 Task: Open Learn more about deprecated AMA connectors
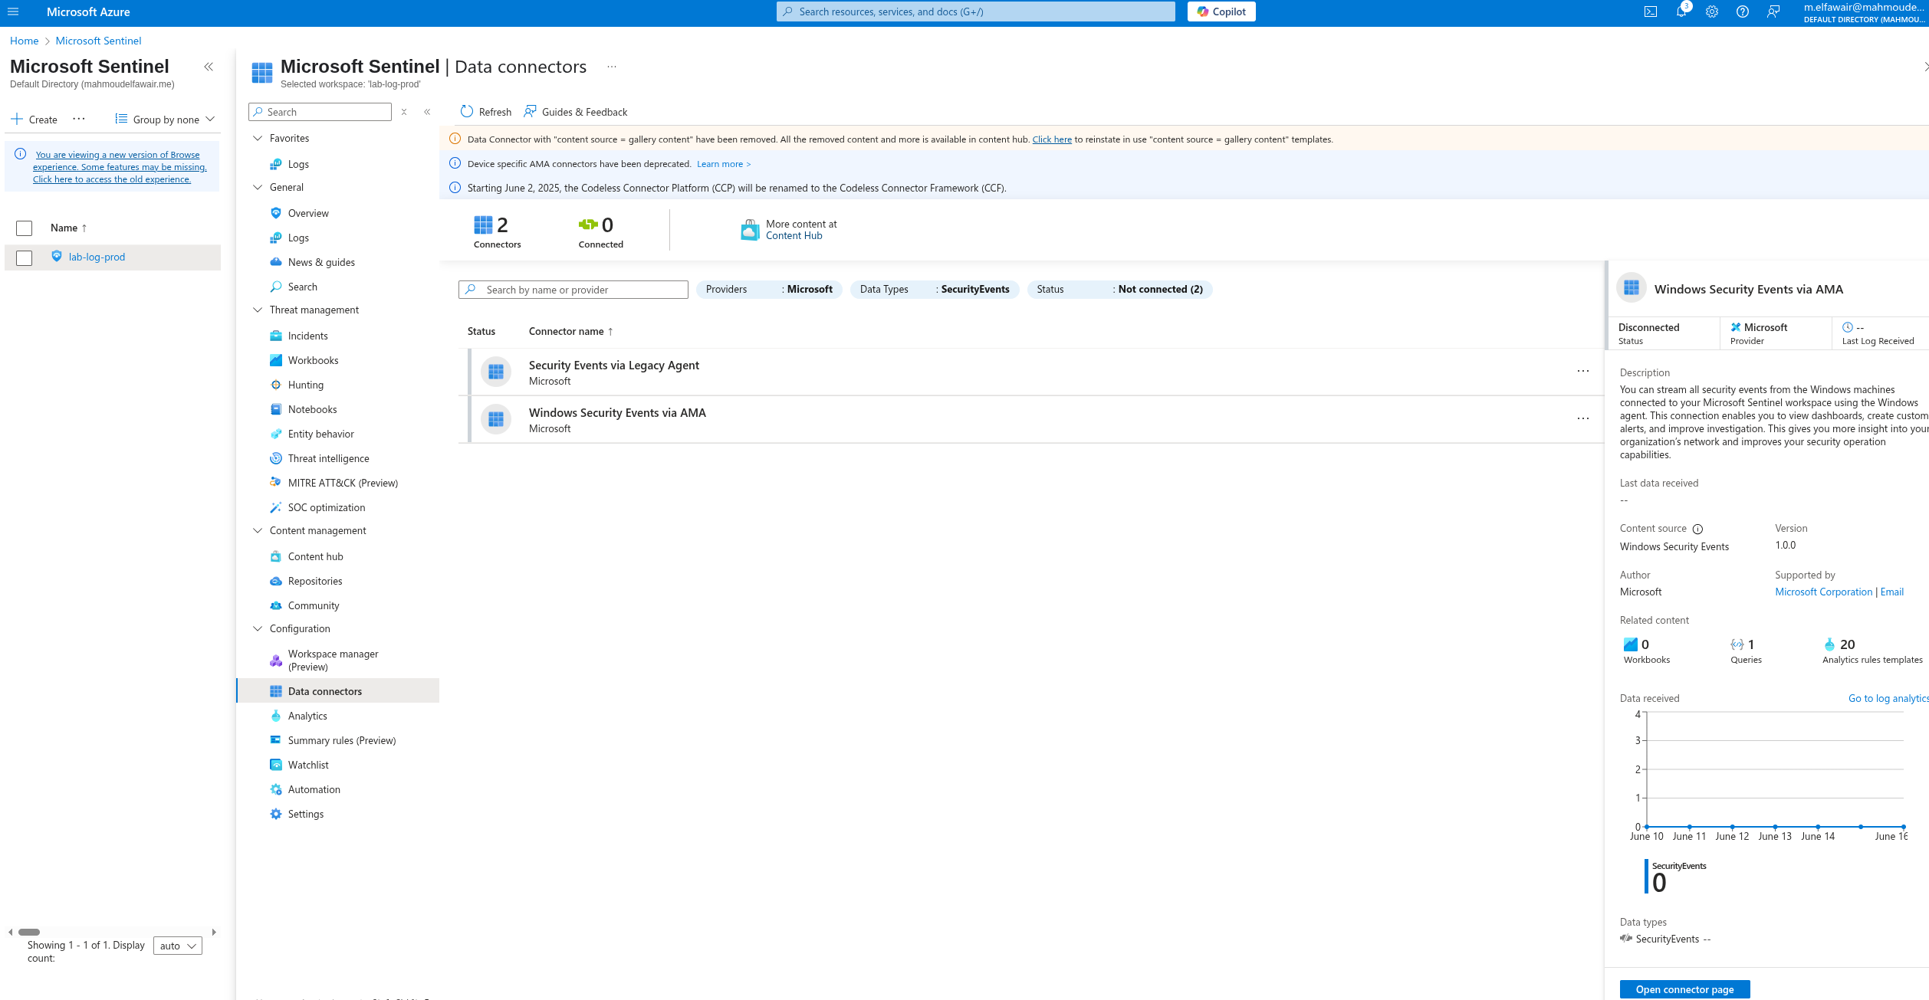723,164
